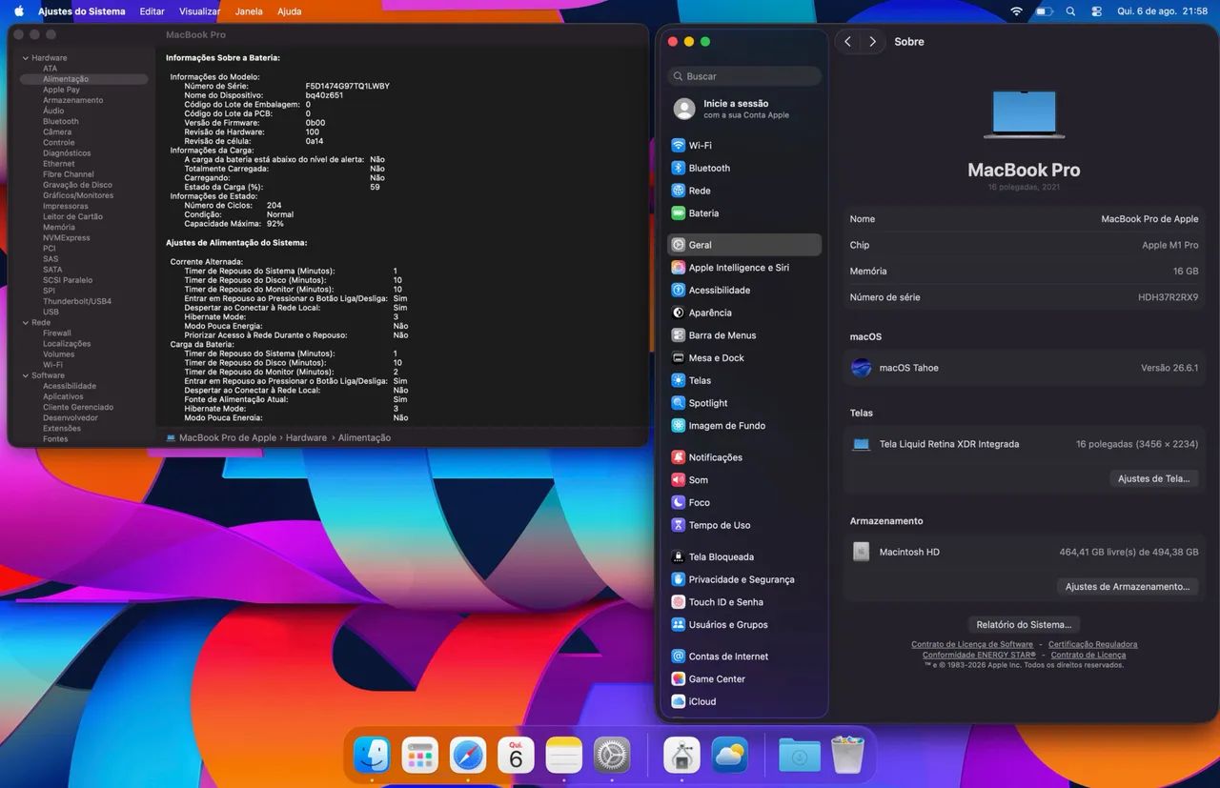Screen dimensions: 1220x788
Task: Open the Visualizar menu
Action: coord(200,11)
